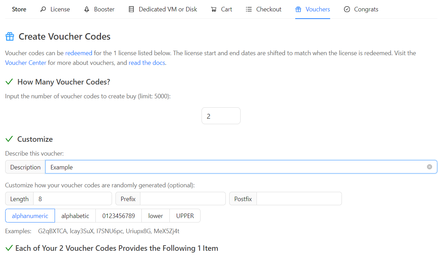Select the alphanumeric character set option
The image size is (447, 257).
click(x=30, y=216)
